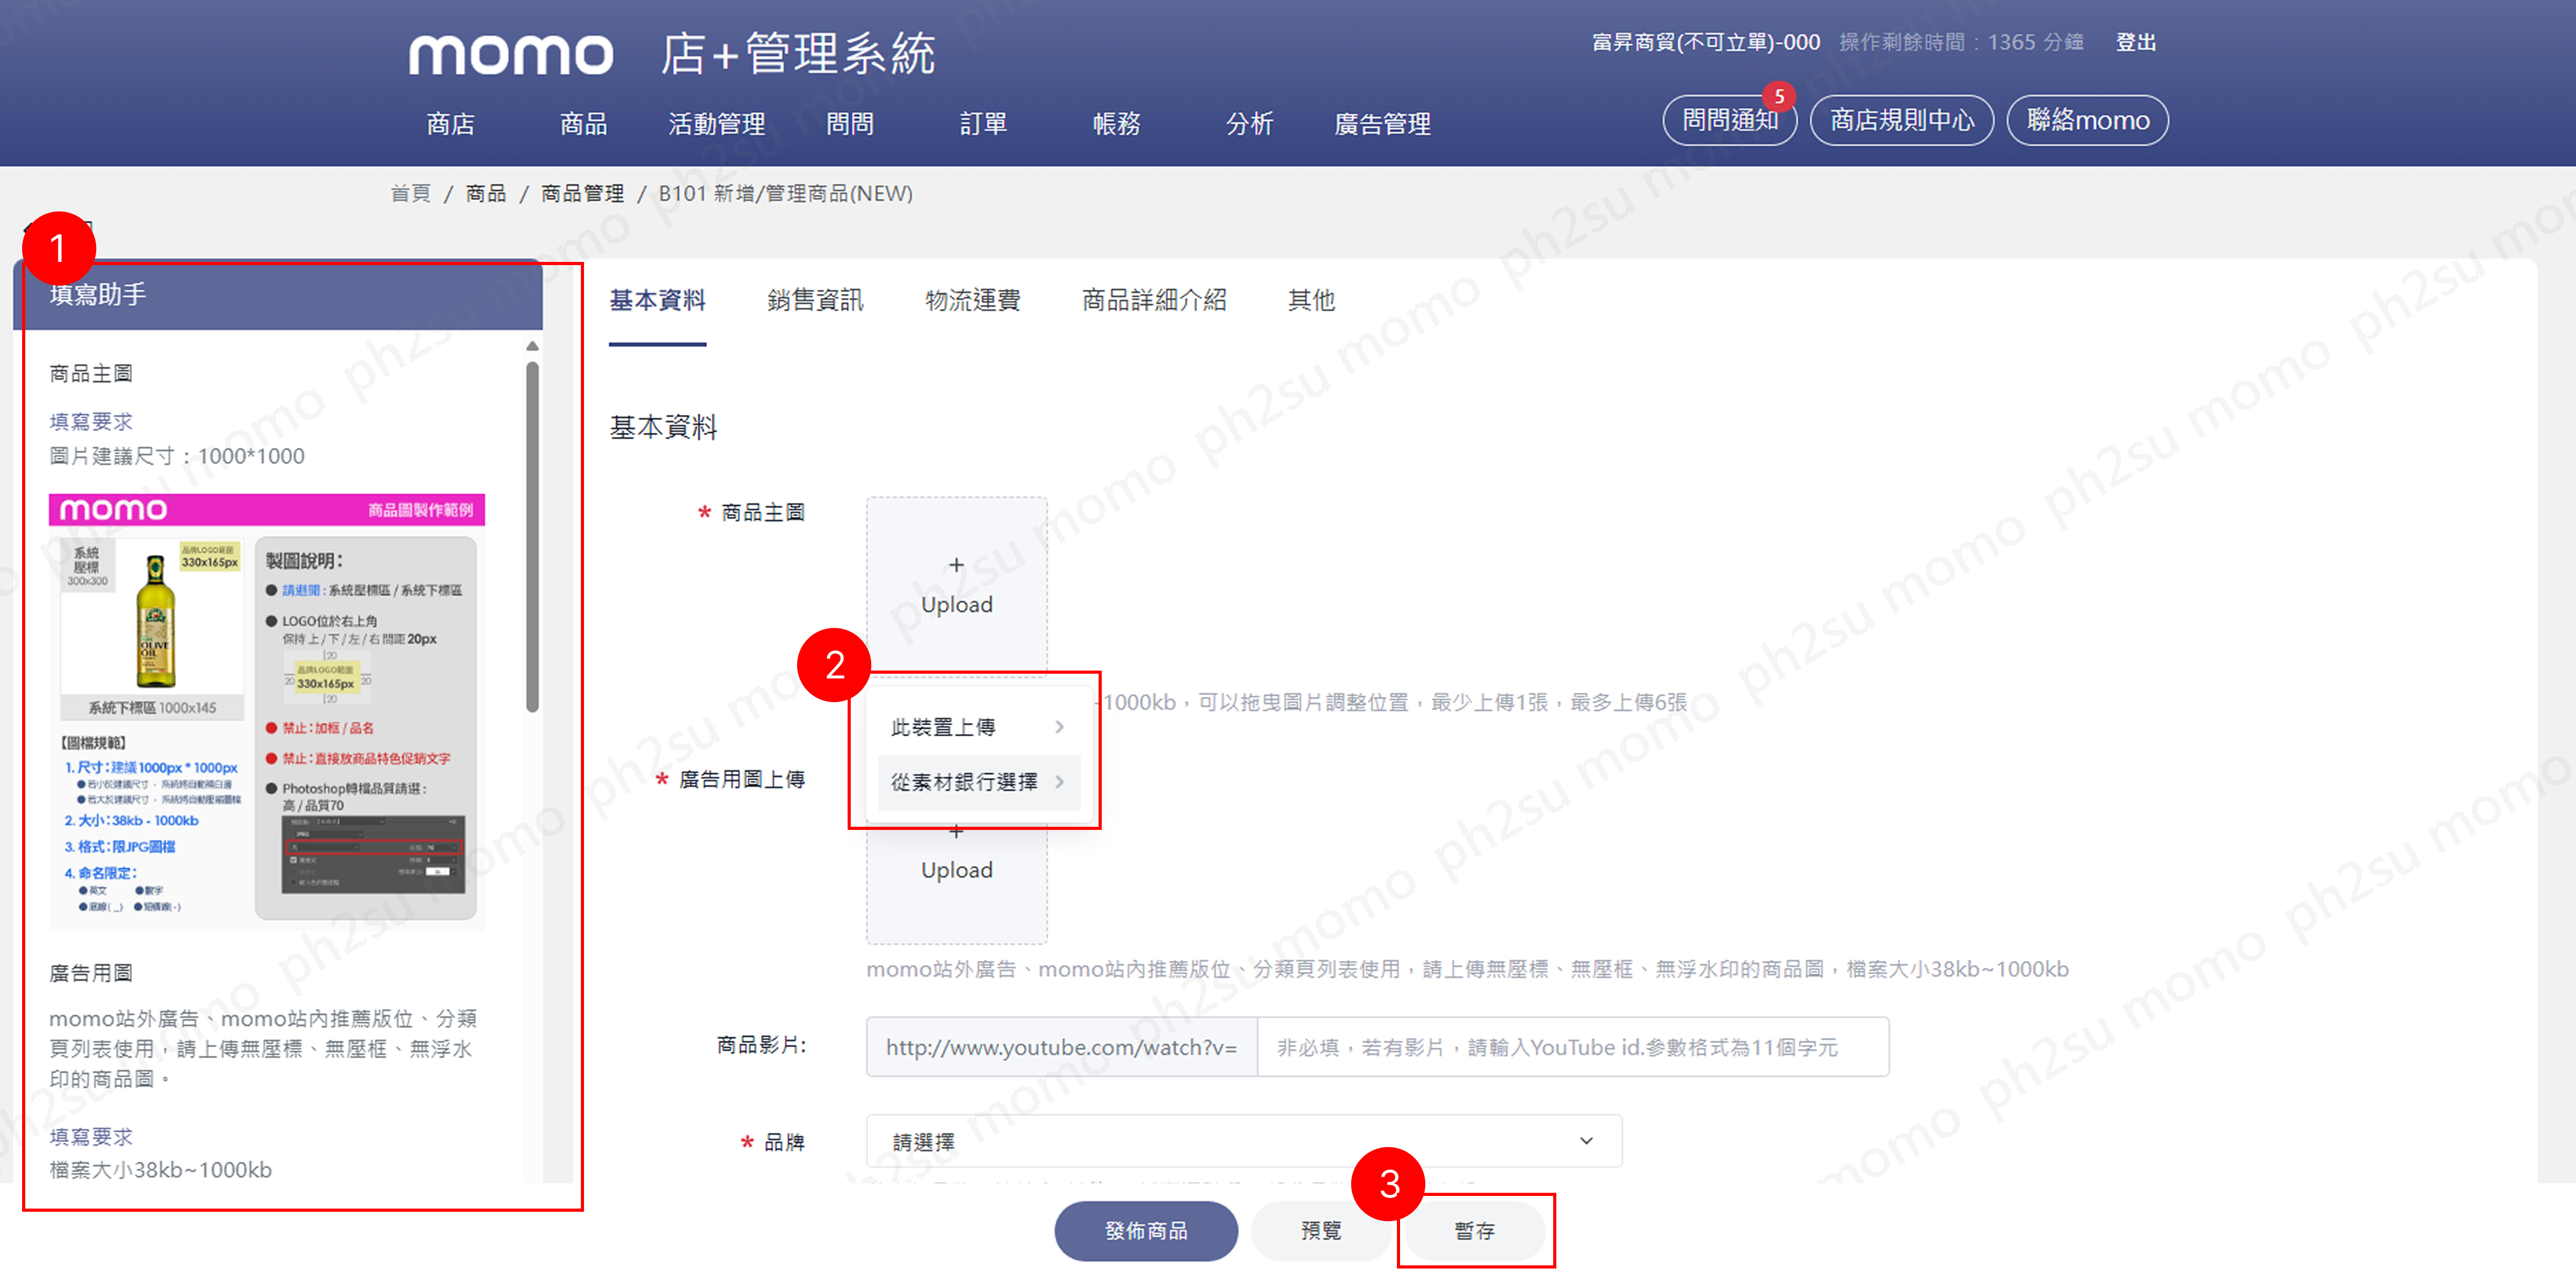Click the 富昇商貿(不可立單)-000 account name
The width and height of the screenshot is (2576, 1278).
(x=1706, y=42)
